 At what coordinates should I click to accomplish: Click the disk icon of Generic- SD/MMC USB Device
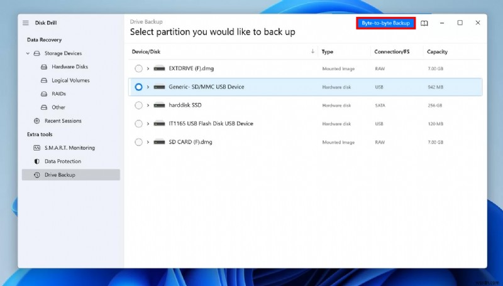[159, 87]
